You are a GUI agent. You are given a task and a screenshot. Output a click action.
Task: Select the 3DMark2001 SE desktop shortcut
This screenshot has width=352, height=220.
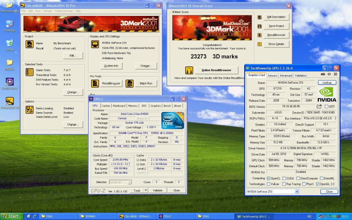tap(9, 103)
